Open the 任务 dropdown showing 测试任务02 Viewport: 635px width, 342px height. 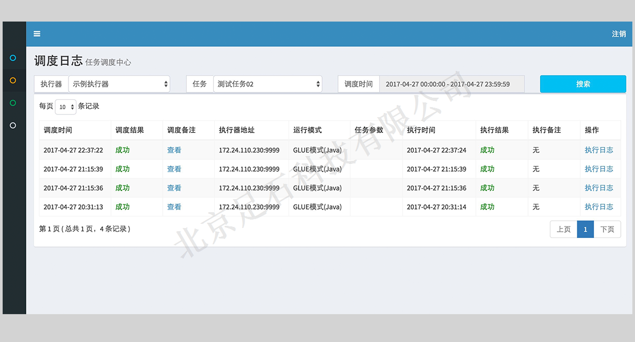(x=267, y=84)
